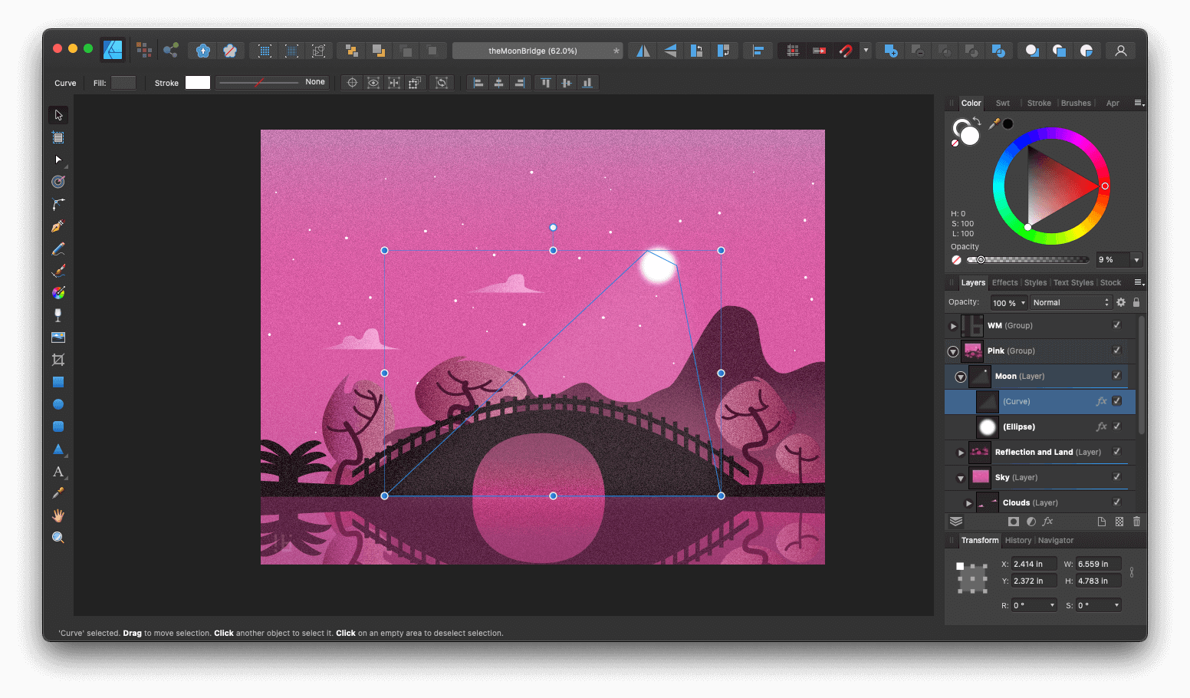Screen dimensions: 1190x698
Task: Delete the selected layer via trash icon
Action: 1136,521
